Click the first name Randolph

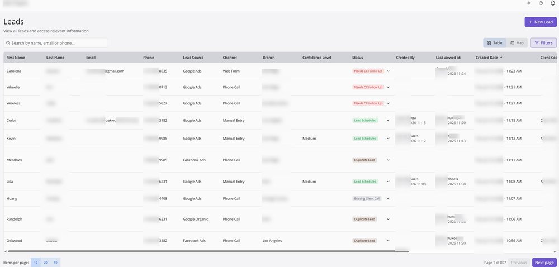pos(15,220)
